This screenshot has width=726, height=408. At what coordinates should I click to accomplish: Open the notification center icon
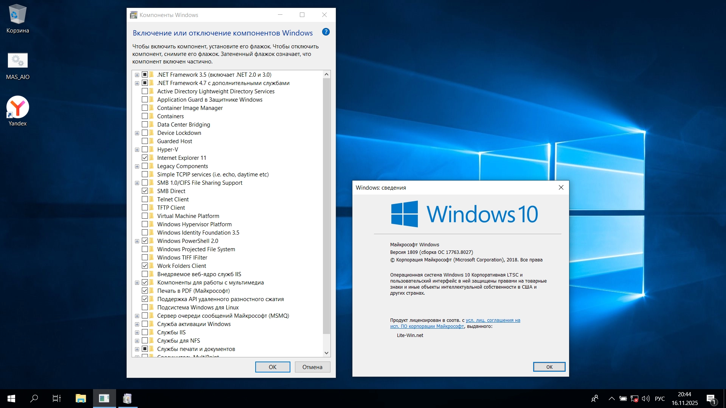pos(711,399)
